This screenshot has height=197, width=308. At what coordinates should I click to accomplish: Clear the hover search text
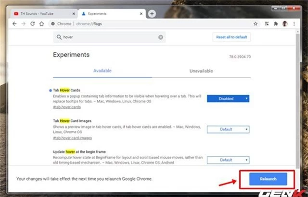click(160, 37)
